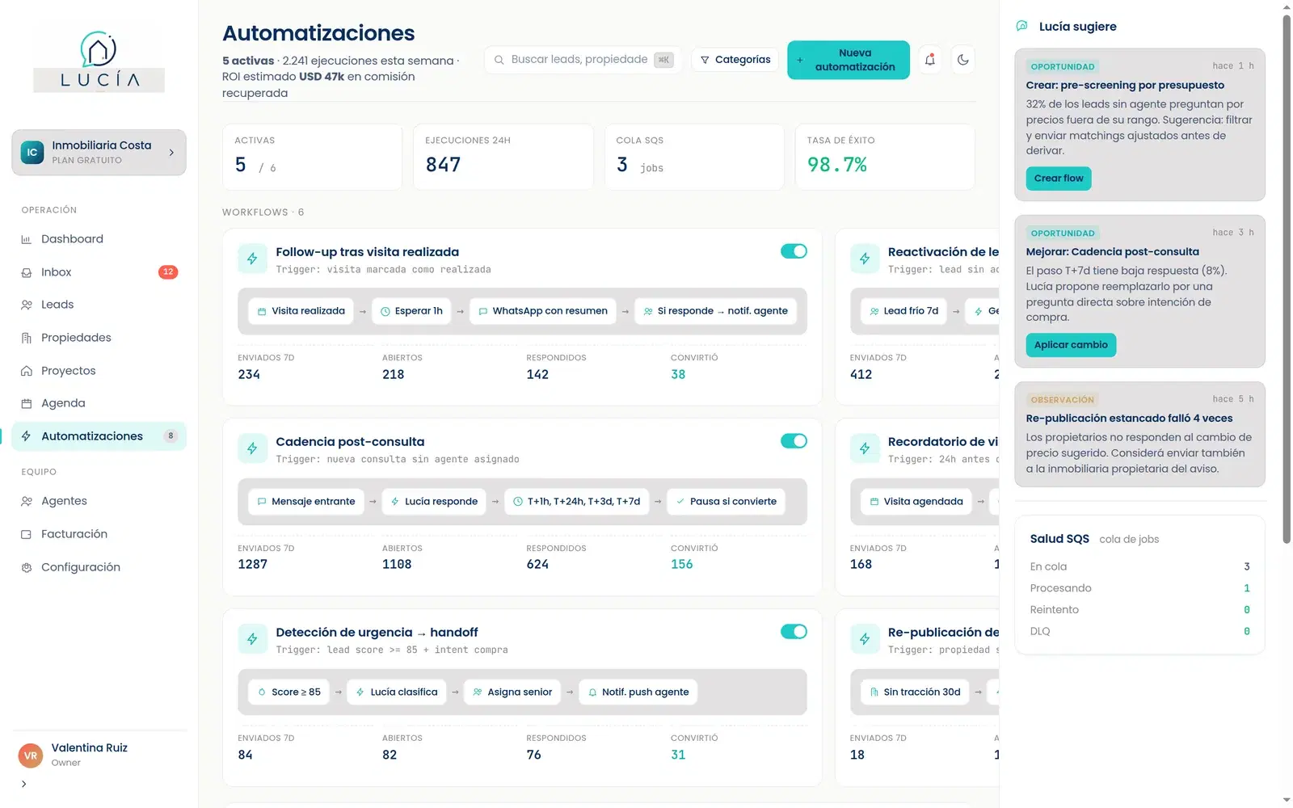Click the Pausa si convierte step
Image resolution: width=1293 pixels, height=808 pixels.
(726, 502)
